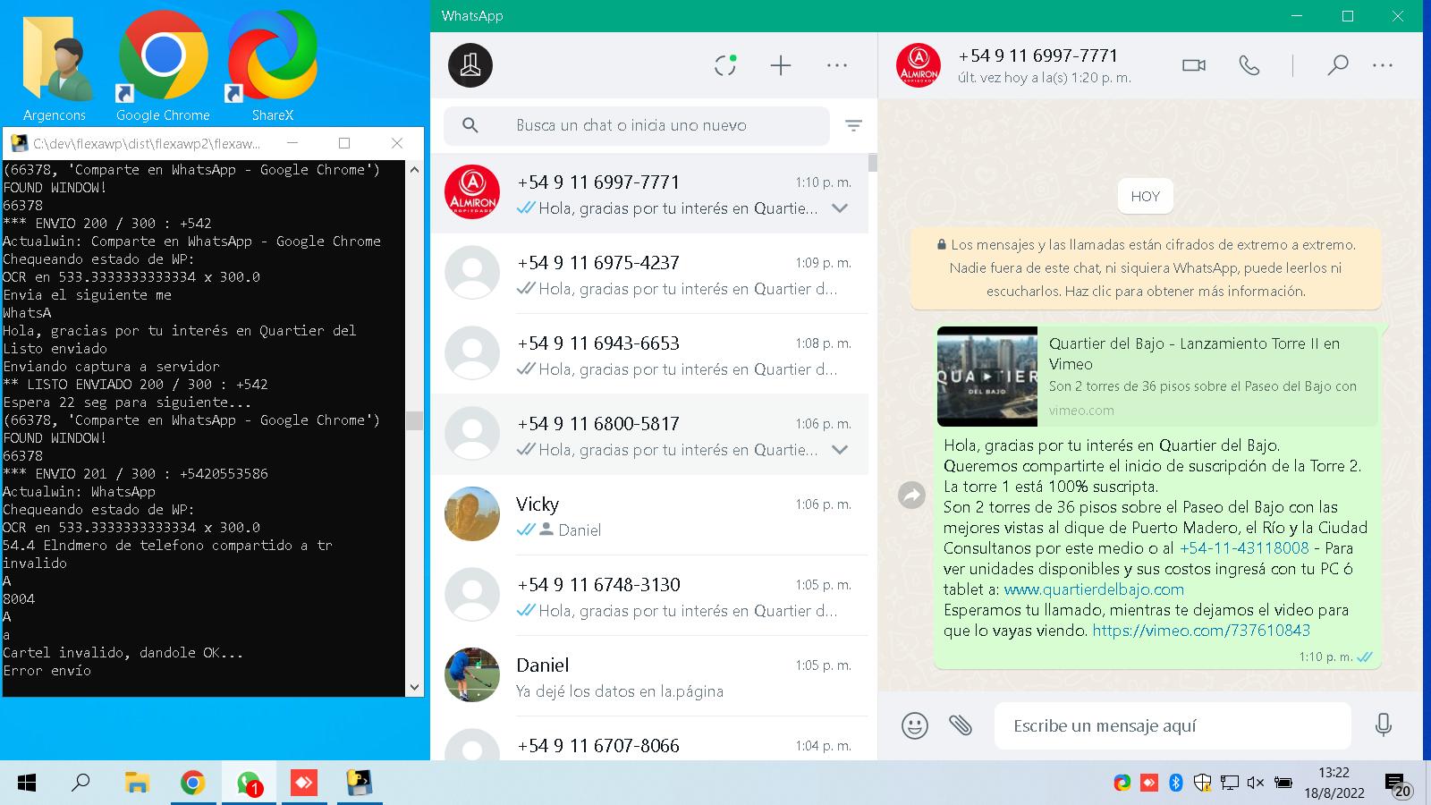The width and height of the screenshot is (1431, 805).
Task: Click console scrollbar up arrow
Action: [414, 169]
